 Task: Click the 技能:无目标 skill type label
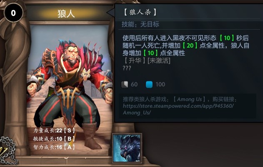click(x=140, y=24)
